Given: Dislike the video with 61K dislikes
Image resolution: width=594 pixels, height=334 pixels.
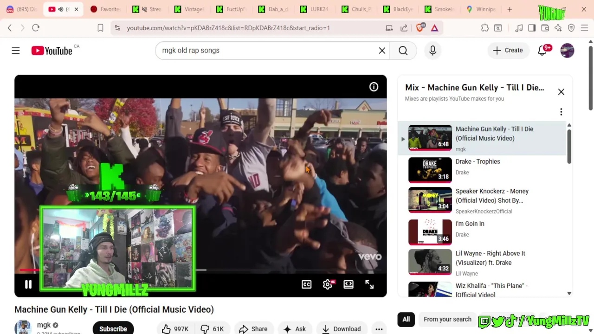Looking at the screenshot, I should pyautogui.click(x=212, y=329).
